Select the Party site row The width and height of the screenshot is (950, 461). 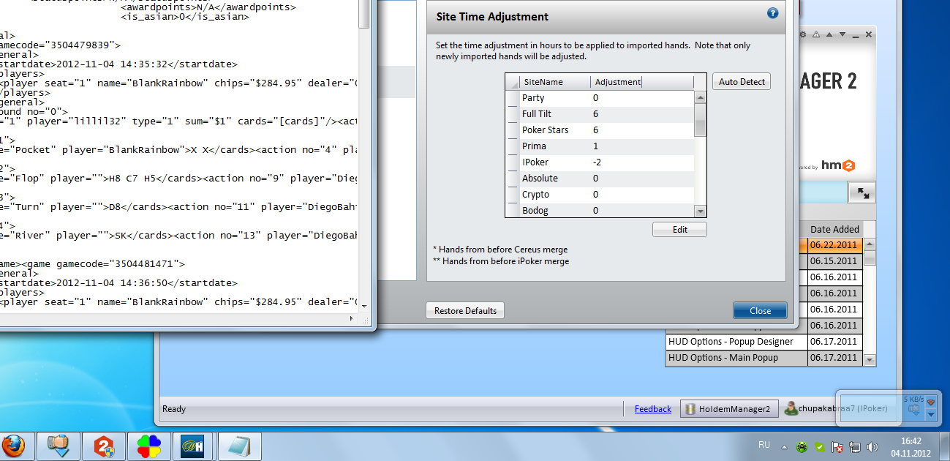[x=600, y=98]
